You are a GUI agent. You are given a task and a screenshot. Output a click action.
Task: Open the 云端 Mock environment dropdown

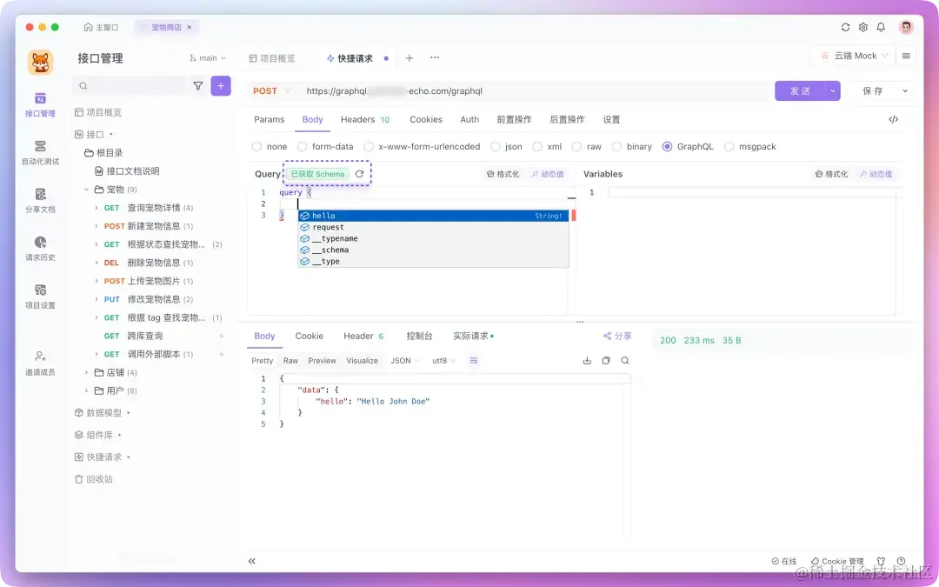[x=855, y=56]
